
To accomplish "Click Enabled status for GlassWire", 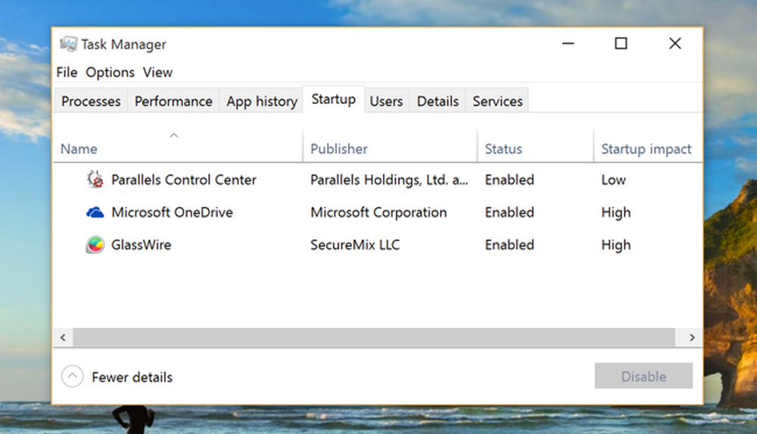I will tap(509, 245).
